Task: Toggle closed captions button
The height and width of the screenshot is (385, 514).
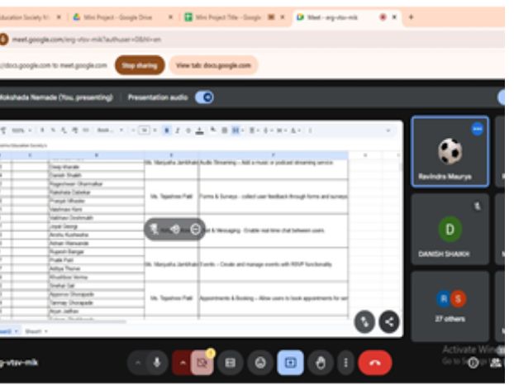Action: pos(231,362)
